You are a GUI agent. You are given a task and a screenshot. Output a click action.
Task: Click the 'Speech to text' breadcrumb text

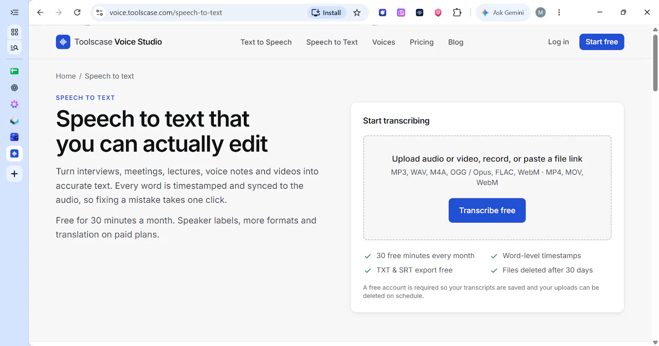(x=109, y=76)
